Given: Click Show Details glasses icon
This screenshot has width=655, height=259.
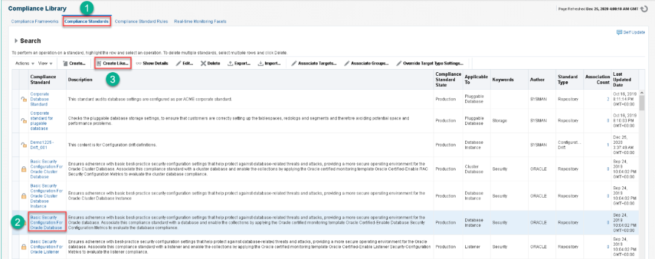Looking at the screenshot, I should point(139,63).
